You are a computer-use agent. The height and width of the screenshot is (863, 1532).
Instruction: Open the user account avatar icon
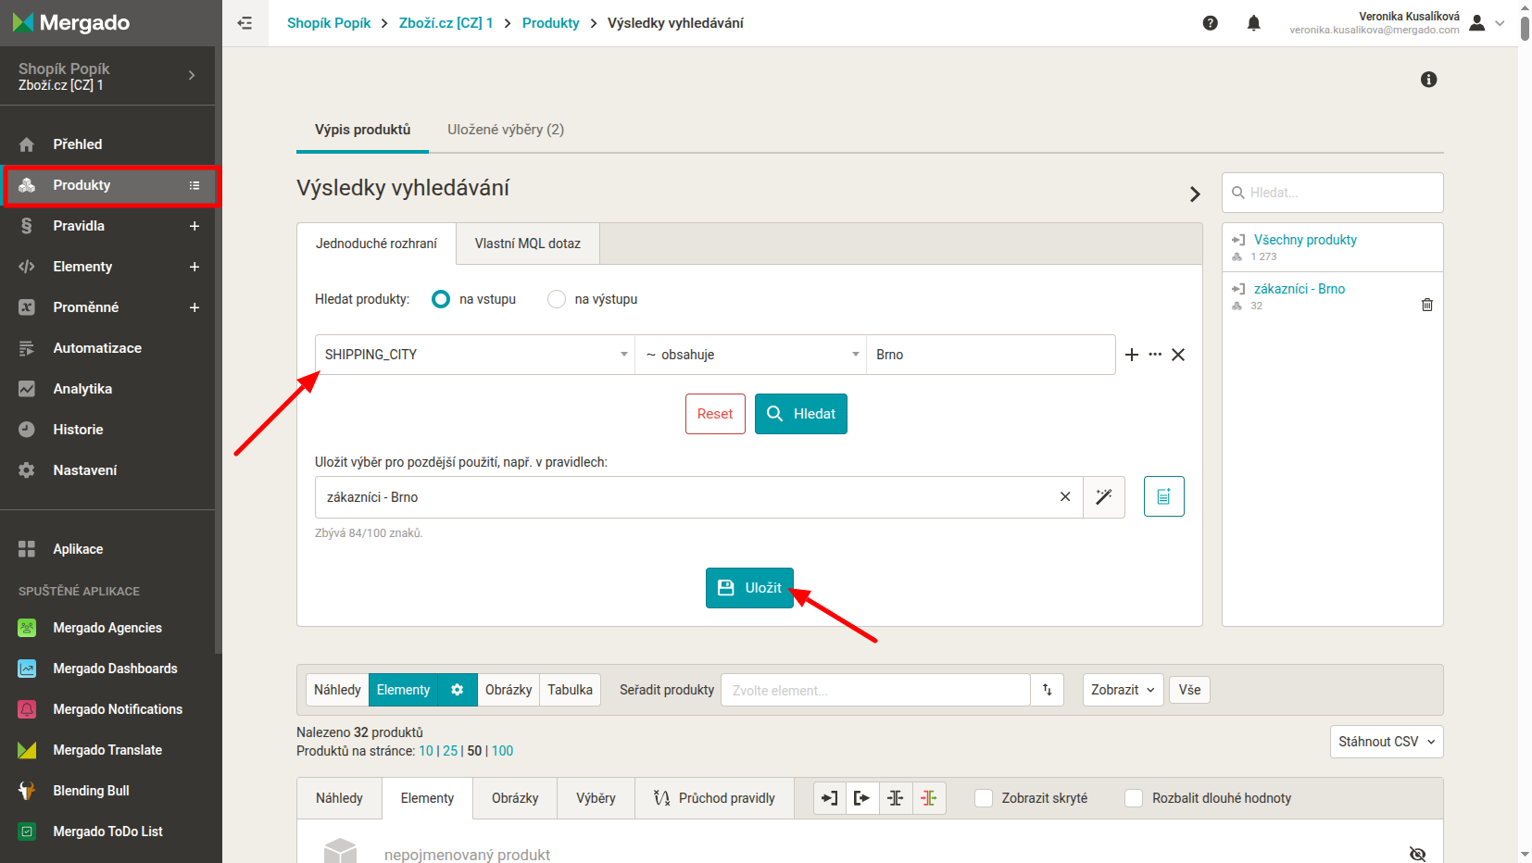[1477, 23]
